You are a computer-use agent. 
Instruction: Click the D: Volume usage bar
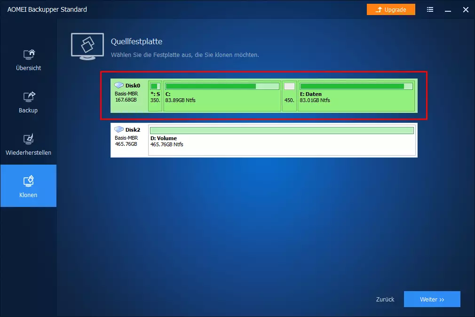[x=282, y=130]
